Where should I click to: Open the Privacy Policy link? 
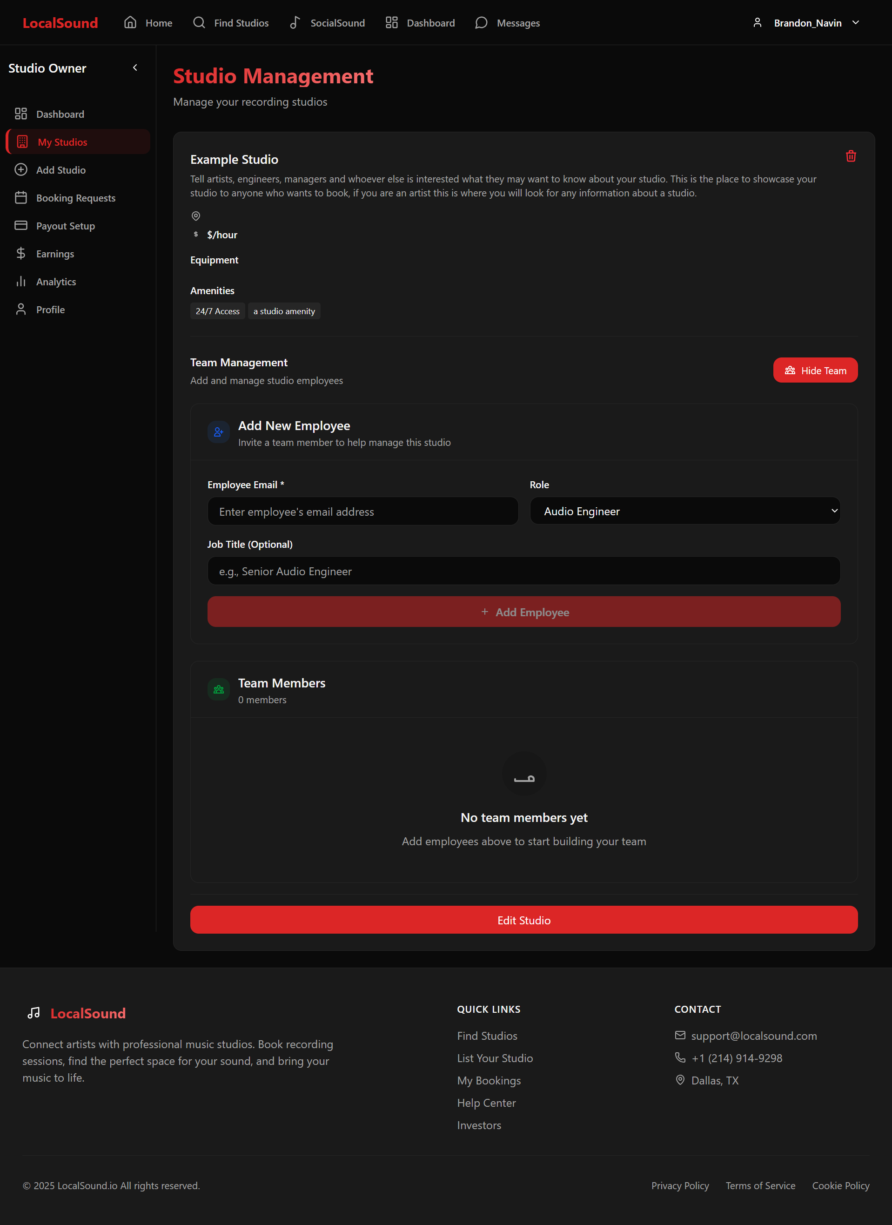point(680,1185)
